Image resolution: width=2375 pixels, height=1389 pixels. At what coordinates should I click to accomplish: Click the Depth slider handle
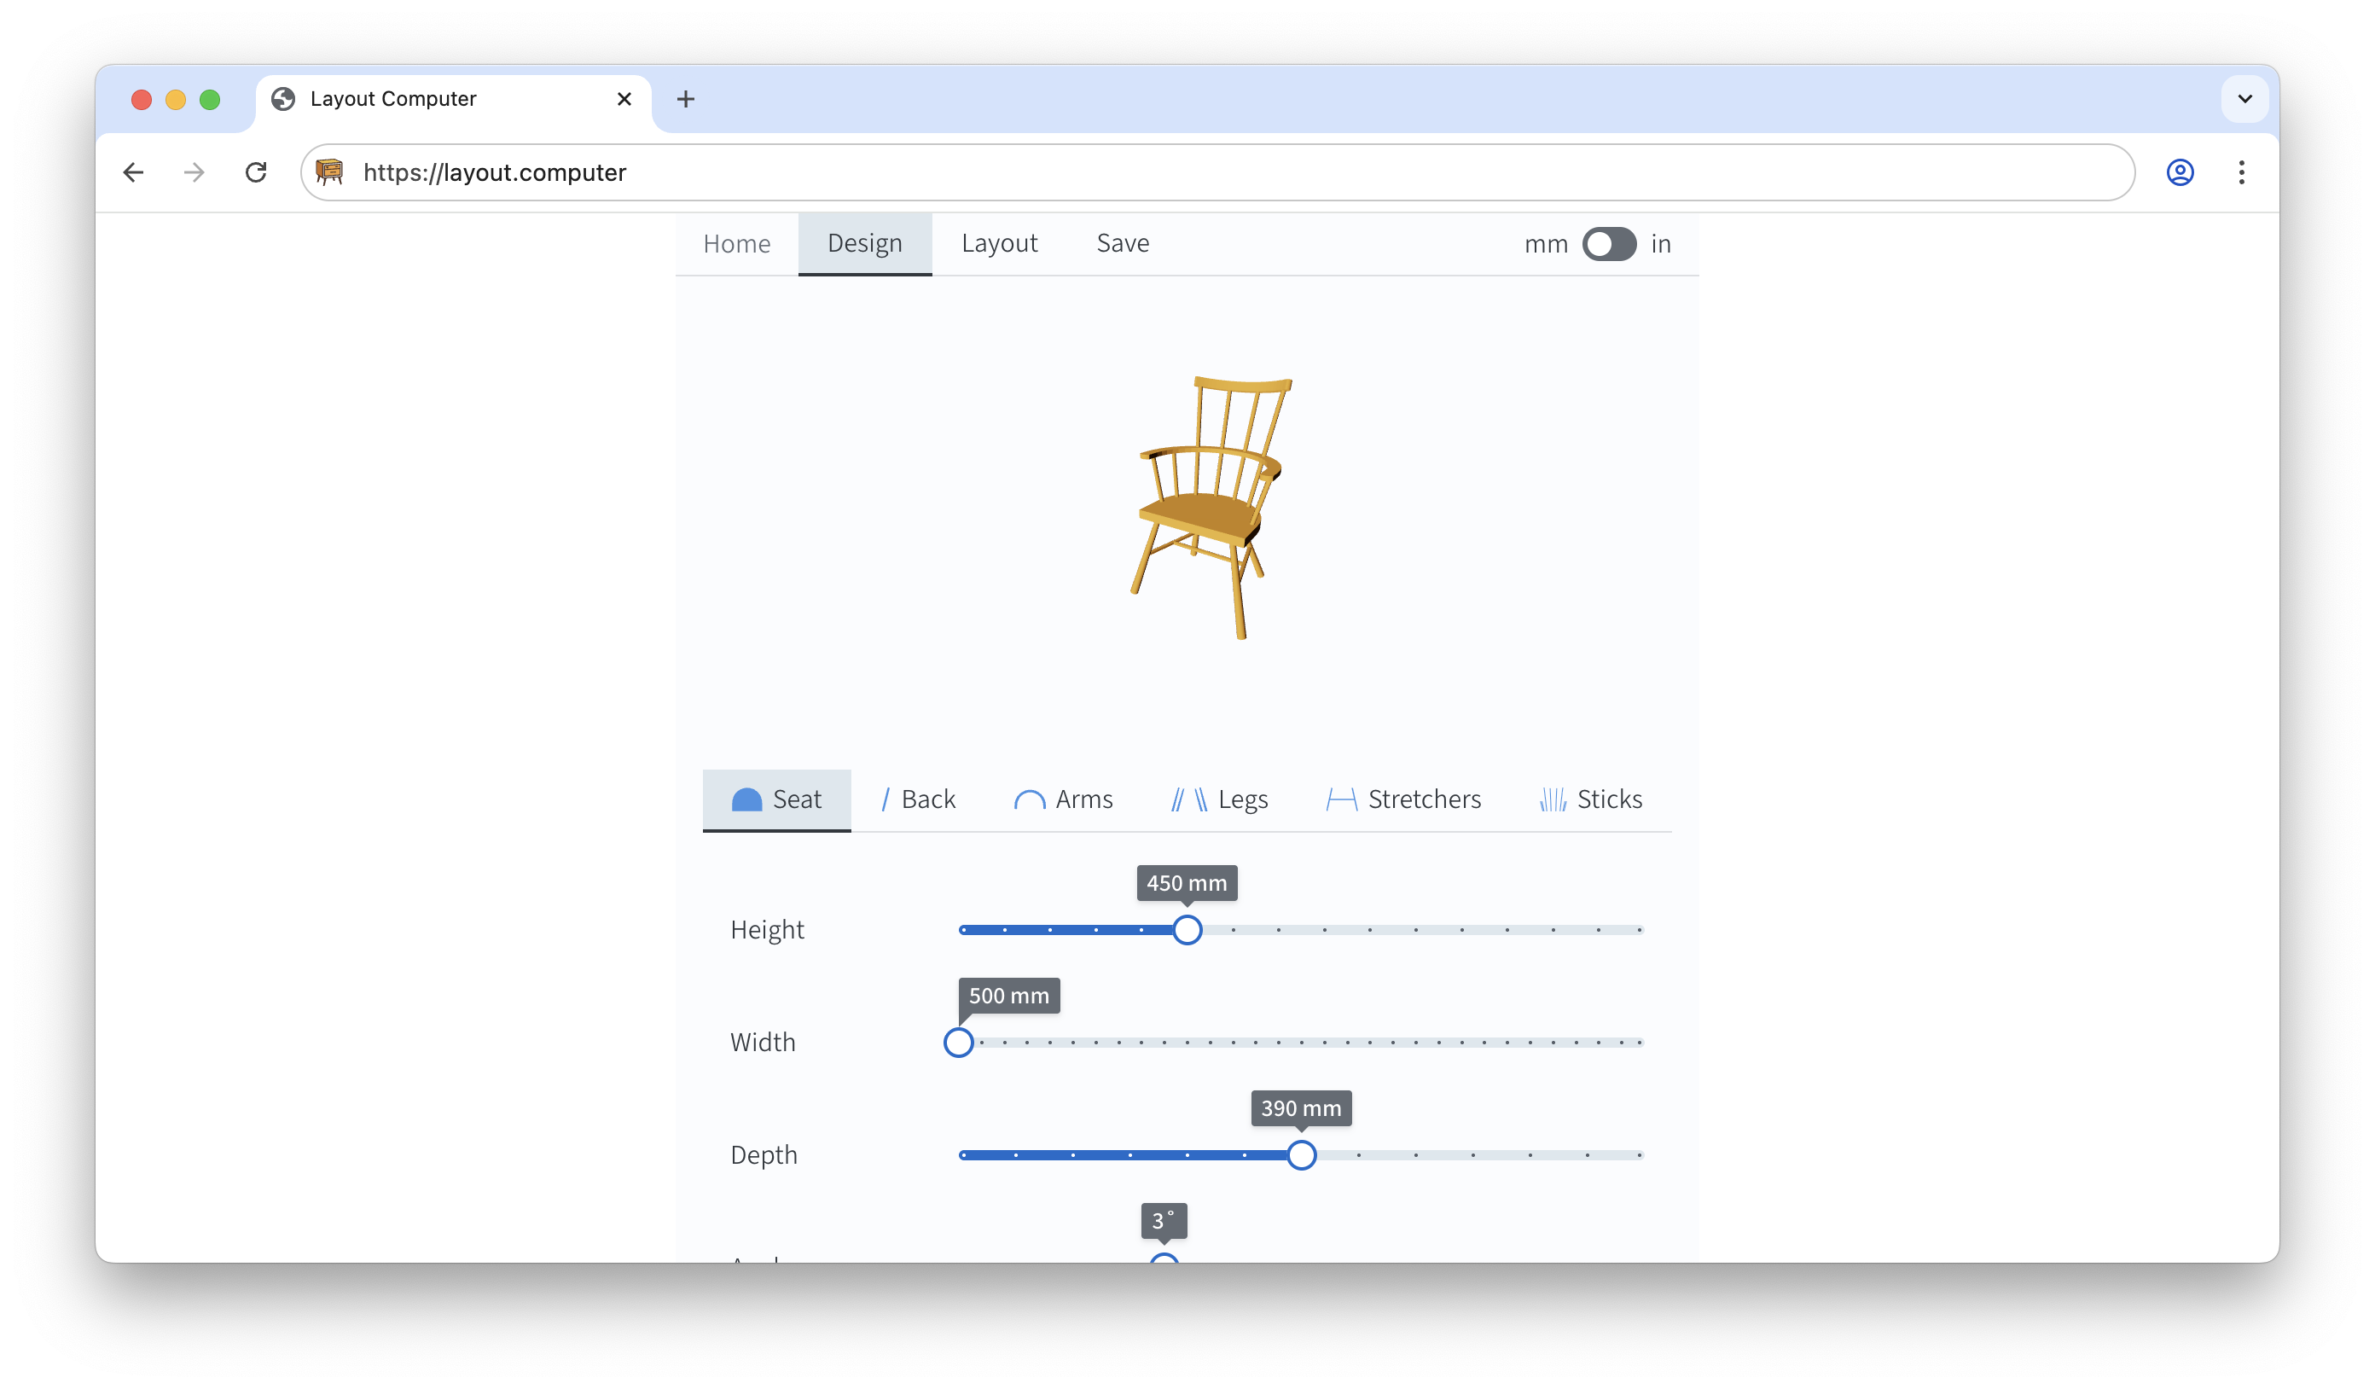(1301, 1155)
